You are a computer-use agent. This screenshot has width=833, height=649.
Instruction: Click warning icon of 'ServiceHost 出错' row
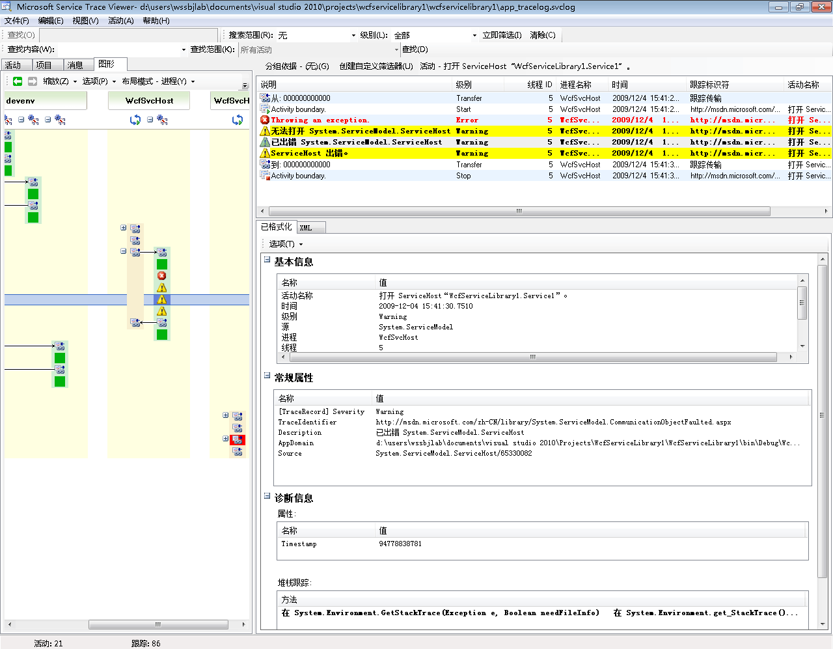[x=265, y=153]
